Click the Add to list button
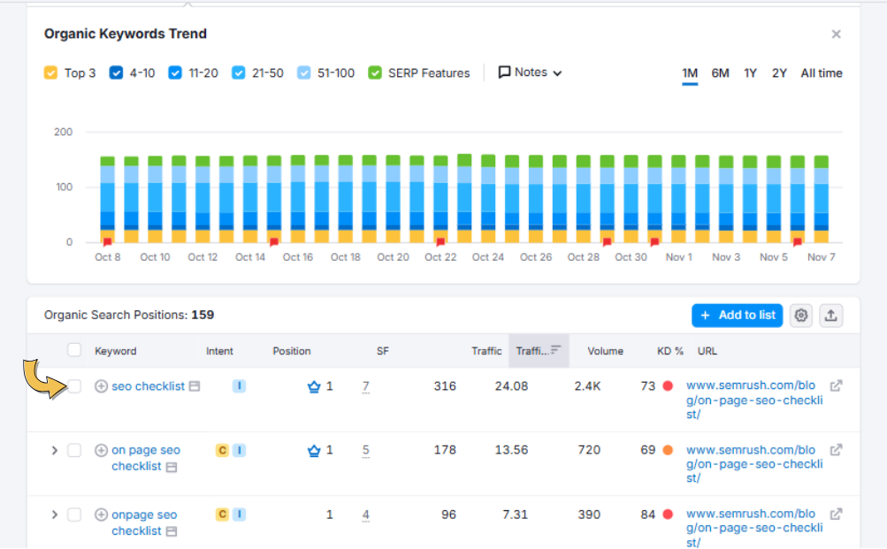The image size is (887, 549). (x=737, y=316)
